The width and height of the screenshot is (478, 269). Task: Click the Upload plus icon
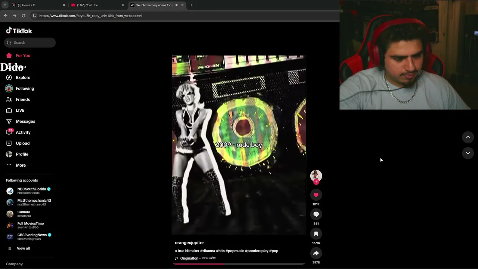(x=9, y=143)
